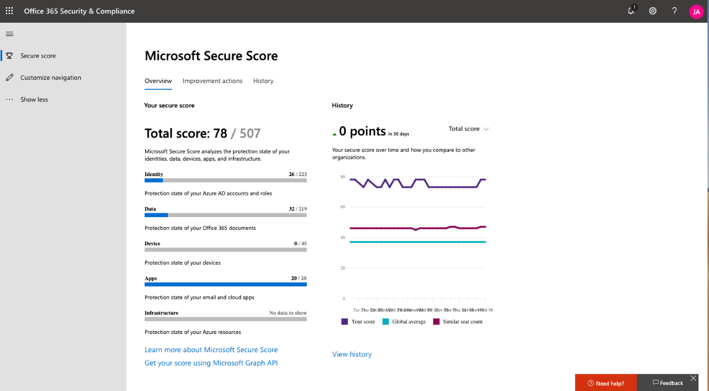Click the Identity score progress bar
Viewport: 709px width, 391px height.
tap(225, 180)
